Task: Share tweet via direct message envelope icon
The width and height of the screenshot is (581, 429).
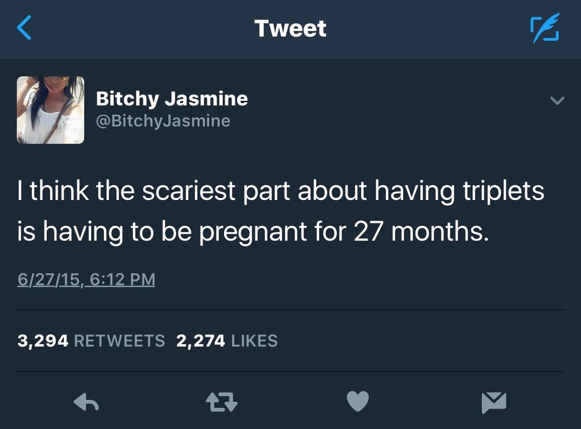Action: 493,403
